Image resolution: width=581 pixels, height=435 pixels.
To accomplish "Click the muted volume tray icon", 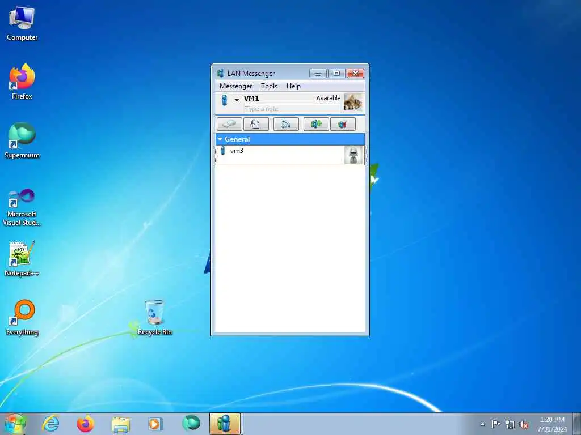I will (x=524, y=424).
